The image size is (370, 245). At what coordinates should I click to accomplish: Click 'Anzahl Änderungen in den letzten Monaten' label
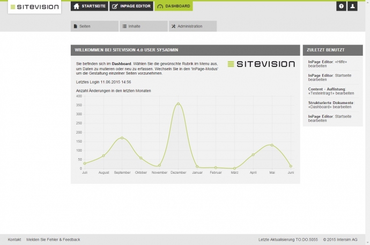[113, 91]
